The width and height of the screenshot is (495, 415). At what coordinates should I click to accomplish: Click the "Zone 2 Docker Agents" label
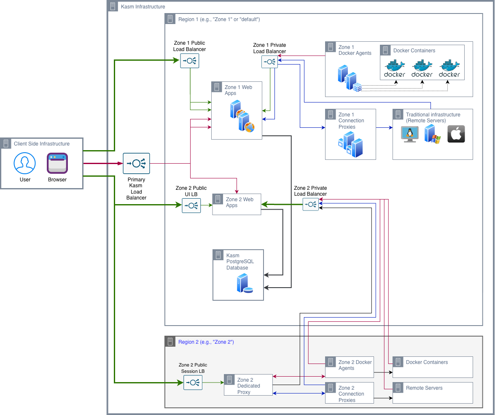(355, 365)
